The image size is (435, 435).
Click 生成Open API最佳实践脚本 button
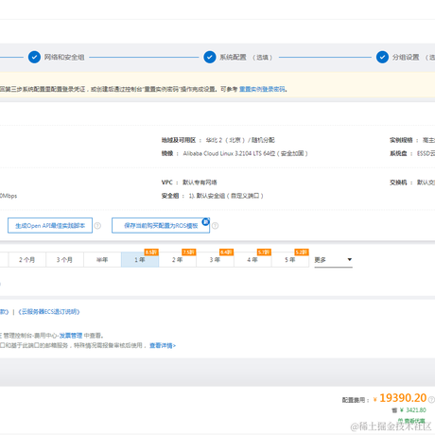(50, 225)
